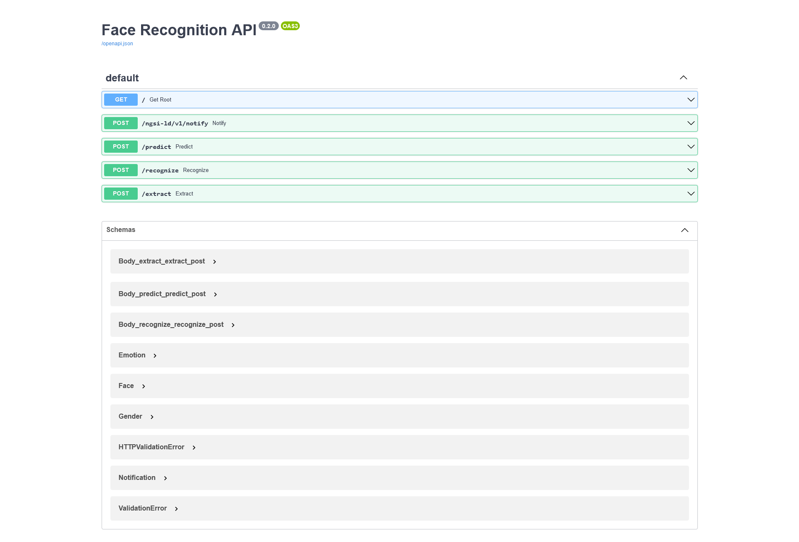Screen dimensions: 799x542
Task: Click the POST button for /predict
Action: (x=121, y=147)
